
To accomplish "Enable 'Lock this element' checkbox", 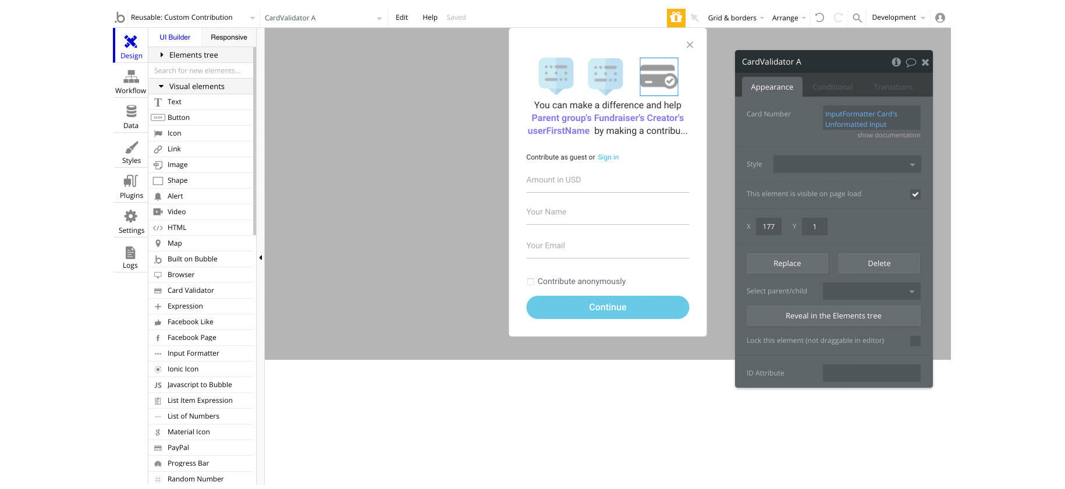I will 915,341.
